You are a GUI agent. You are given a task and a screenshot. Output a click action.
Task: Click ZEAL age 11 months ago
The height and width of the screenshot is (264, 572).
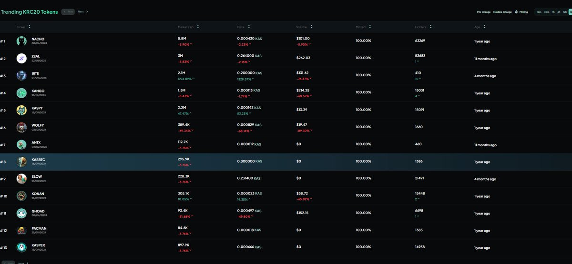(x=485, y=59)
